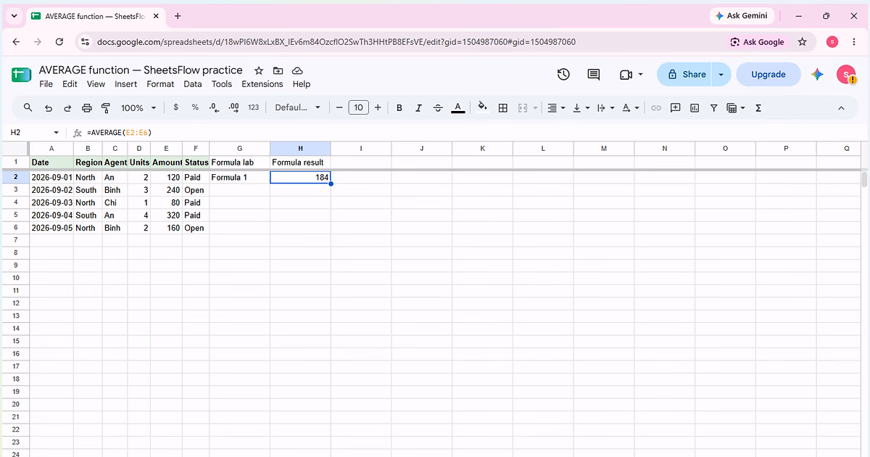Create a filter
870x457 pixels.
(x=713, y=107)
